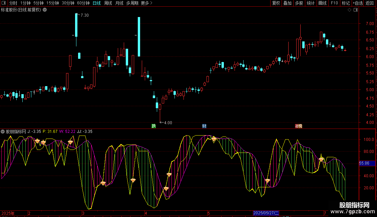Click the 7.00 price axis label
Screen dimensions: 377x217
[370, 24]
